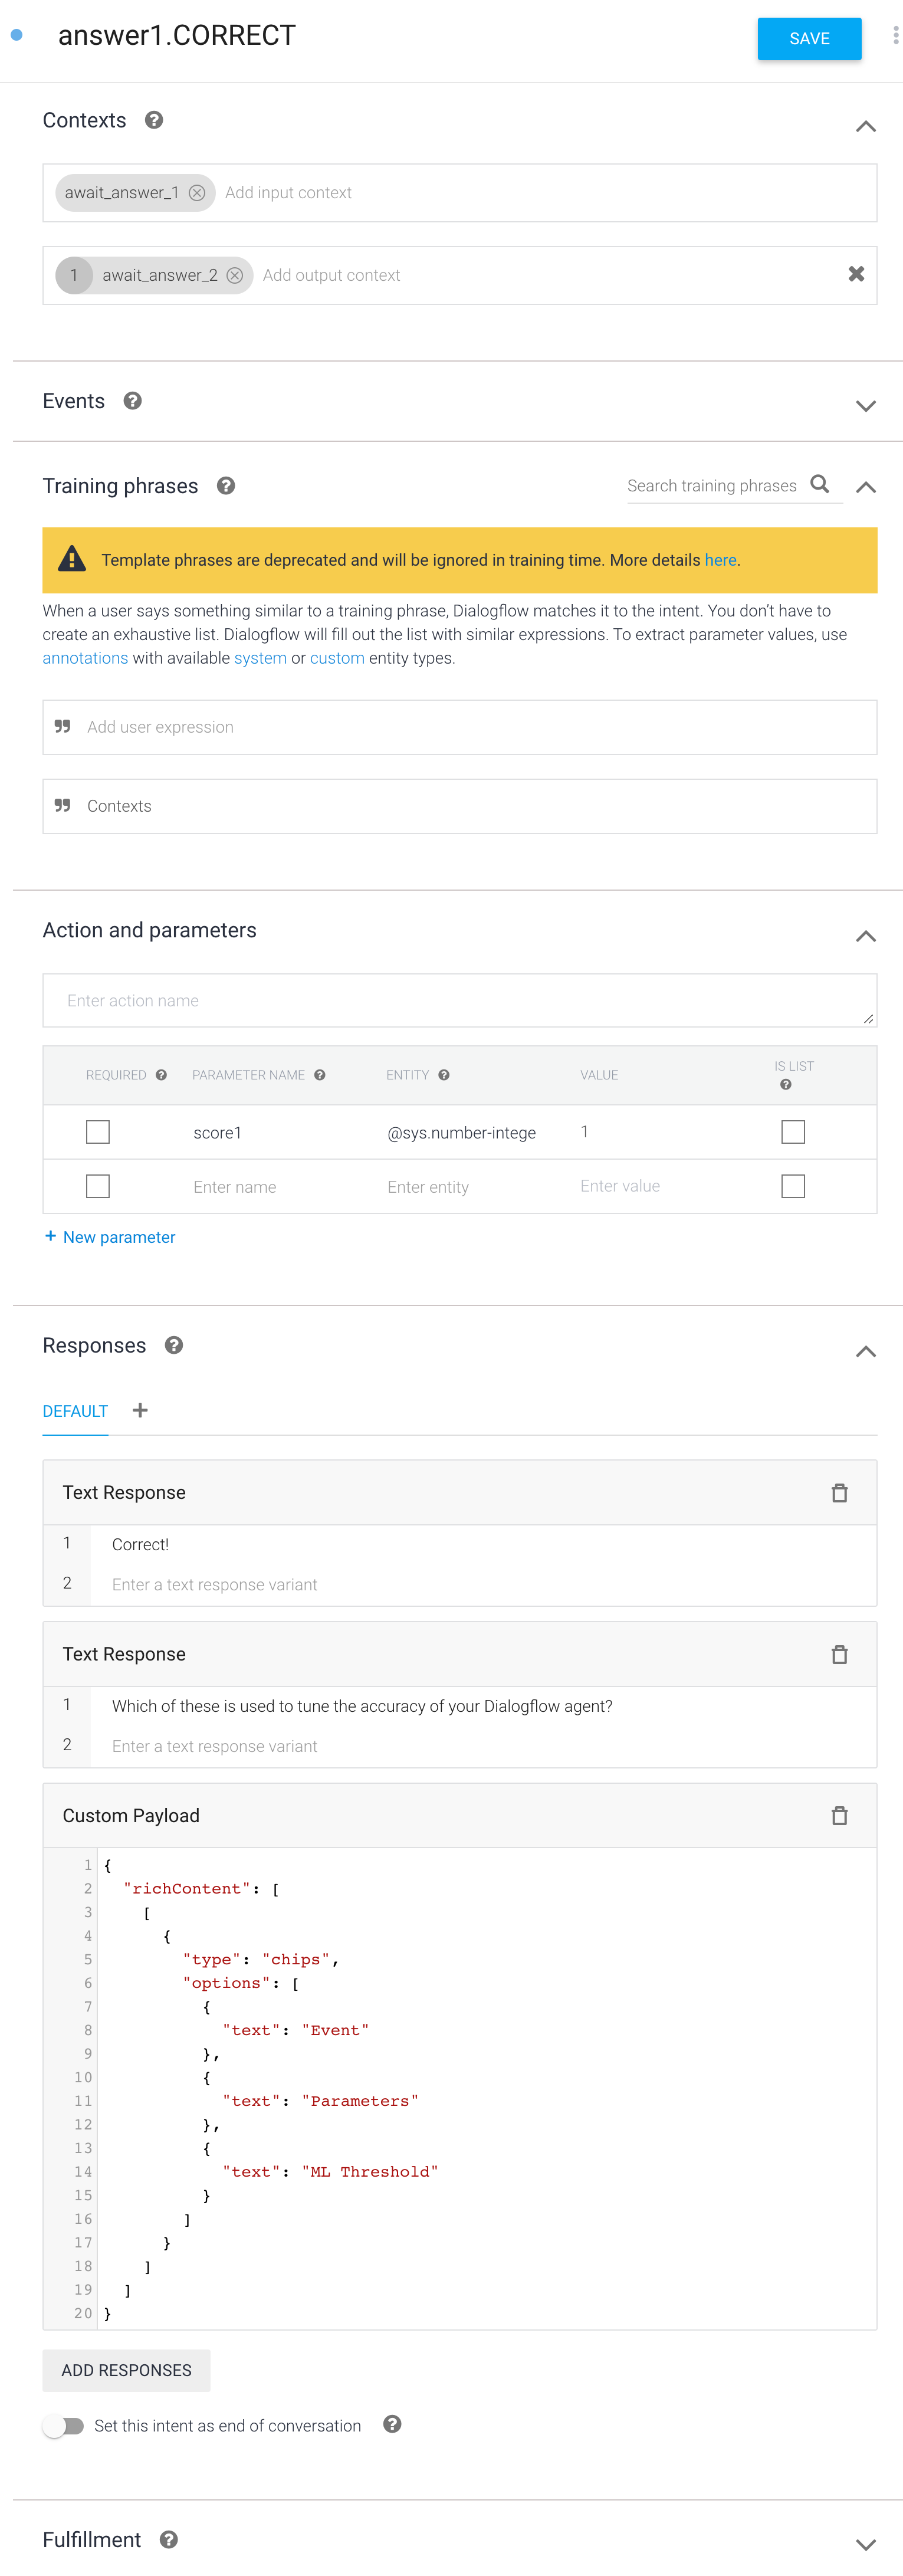This screenshot has width=903, height=2576.
Task: Expand the Events section
Action: click(x=866, y=406)
